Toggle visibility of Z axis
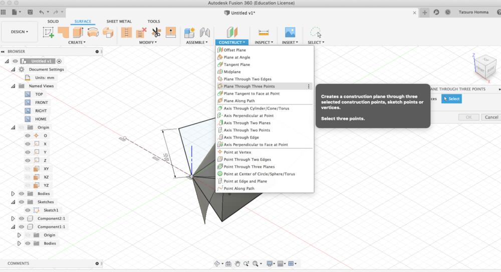The height and width of the screenshot is (272, 501). coord(28,160)
